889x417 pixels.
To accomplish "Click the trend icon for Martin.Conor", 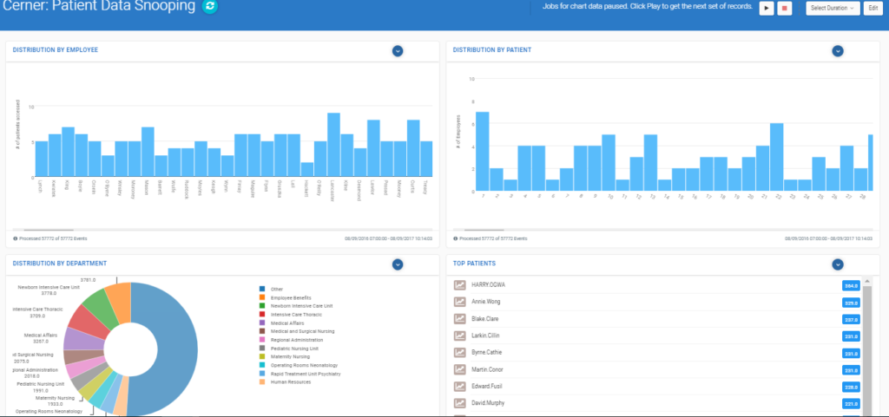I will [460, 369].
